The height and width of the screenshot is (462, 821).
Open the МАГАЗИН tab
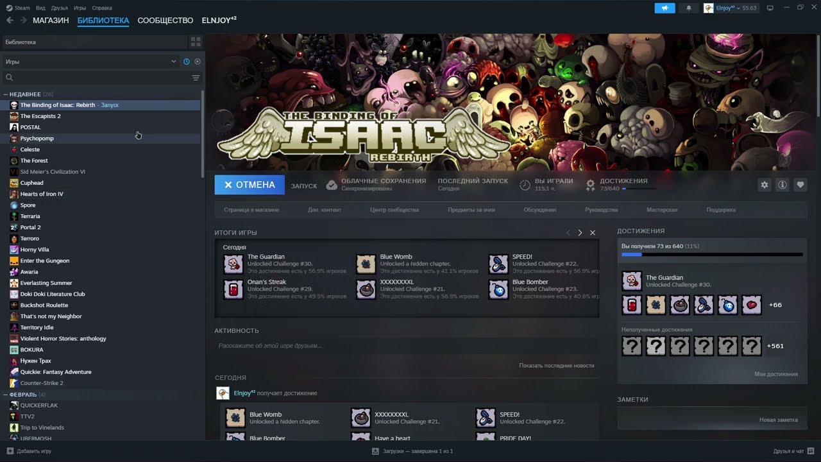[x=51, y=21]
